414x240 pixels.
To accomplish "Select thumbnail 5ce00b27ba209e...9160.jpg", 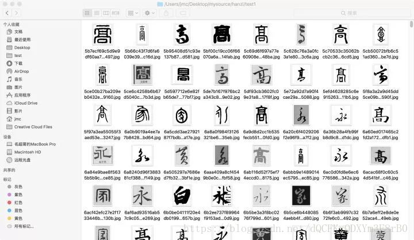I will coord(102,75).
